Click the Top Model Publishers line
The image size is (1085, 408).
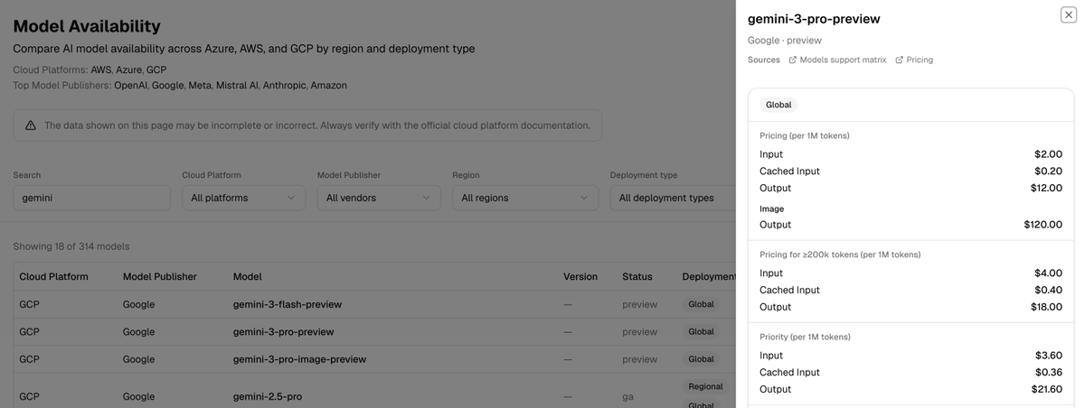click(x=180, y=85)
